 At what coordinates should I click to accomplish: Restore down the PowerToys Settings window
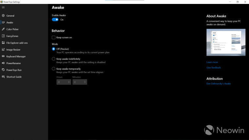[x=238, y=2]
